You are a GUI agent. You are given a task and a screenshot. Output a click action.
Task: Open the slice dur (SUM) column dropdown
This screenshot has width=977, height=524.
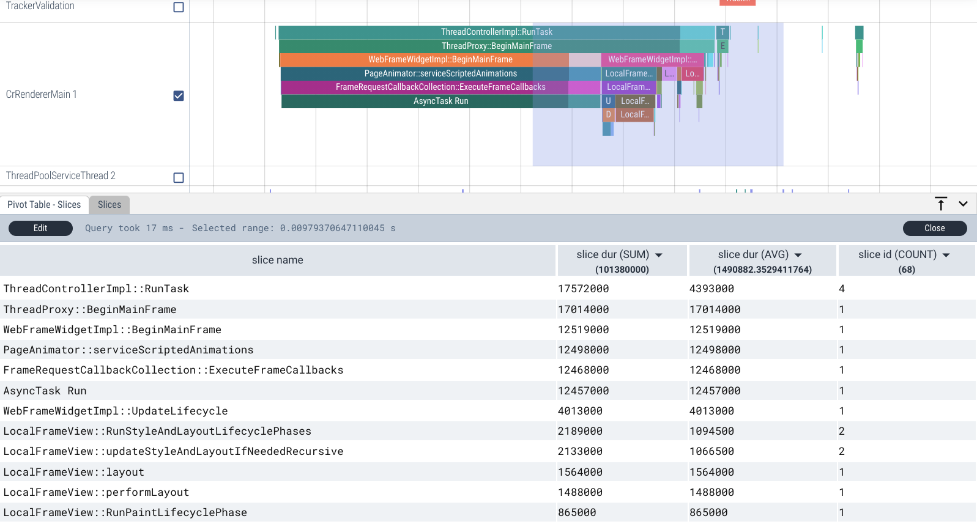(x=659, y=255)
